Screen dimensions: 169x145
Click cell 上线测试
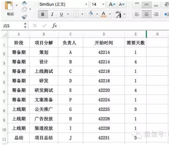click(44, 71)
